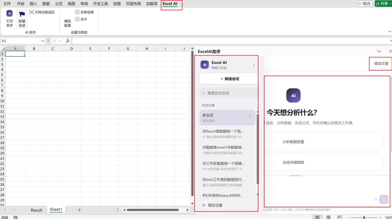Image resolution: width=392 pixels, height=219 pixels.
Task: Click the previous sheet navigation arrow
Action: point(5,210)
